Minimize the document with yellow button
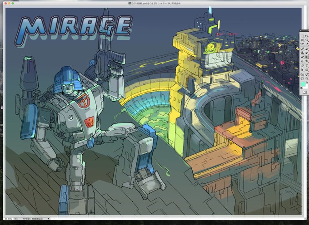The width and height of the screenshot is (309, 225). coord(9,3)
